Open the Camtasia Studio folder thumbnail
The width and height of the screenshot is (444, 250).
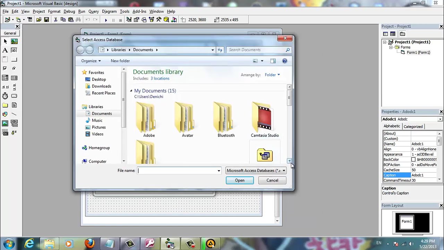tap(265, 120)
